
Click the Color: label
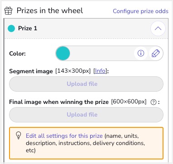point(18,54)
